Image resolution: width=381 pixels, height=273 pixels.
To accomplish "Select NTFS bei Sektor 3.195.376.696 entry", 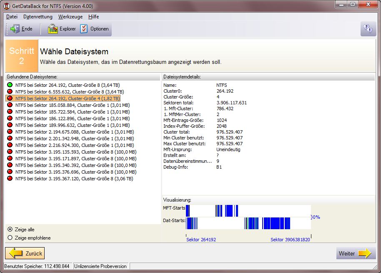I will point(76,172).
